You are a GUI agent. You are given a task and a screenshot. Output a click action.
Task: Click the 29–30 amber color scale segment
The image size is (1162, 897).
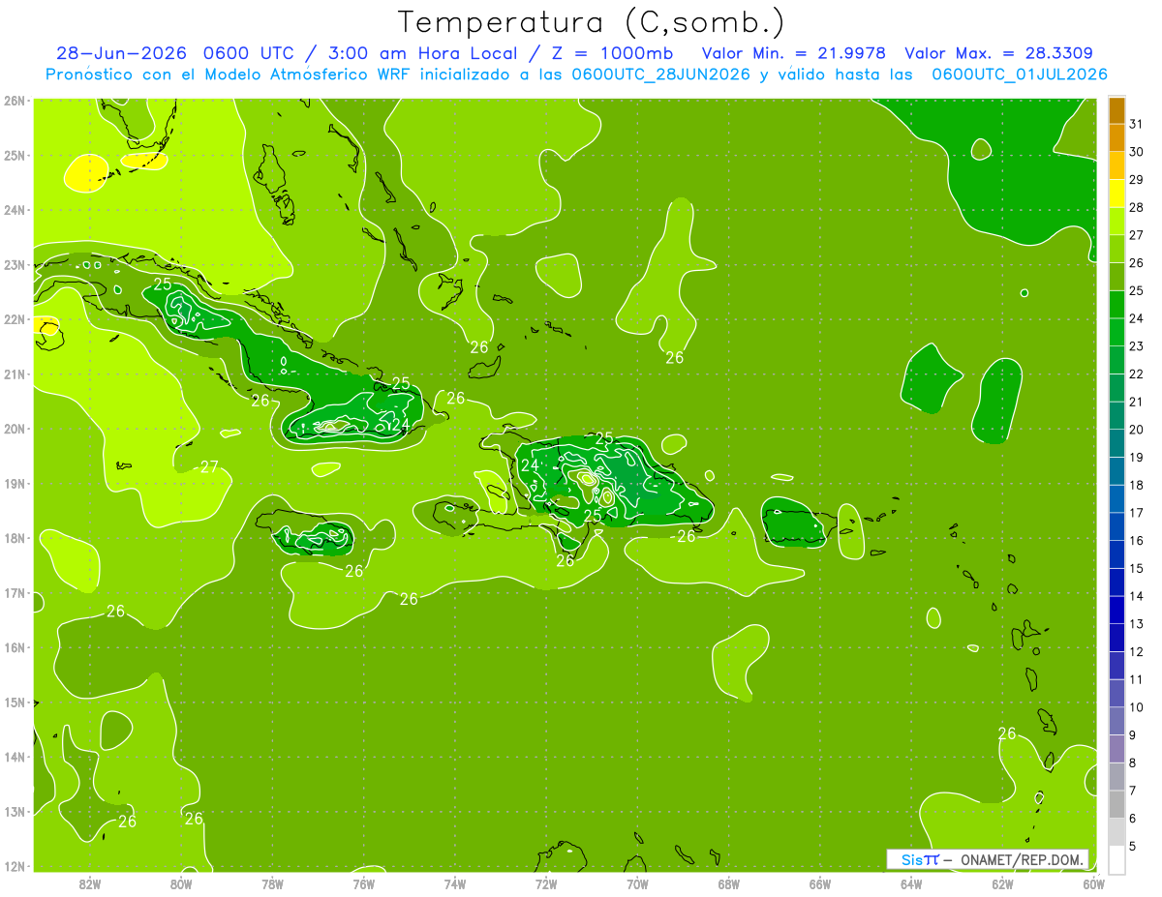(x=1116, y=166)
